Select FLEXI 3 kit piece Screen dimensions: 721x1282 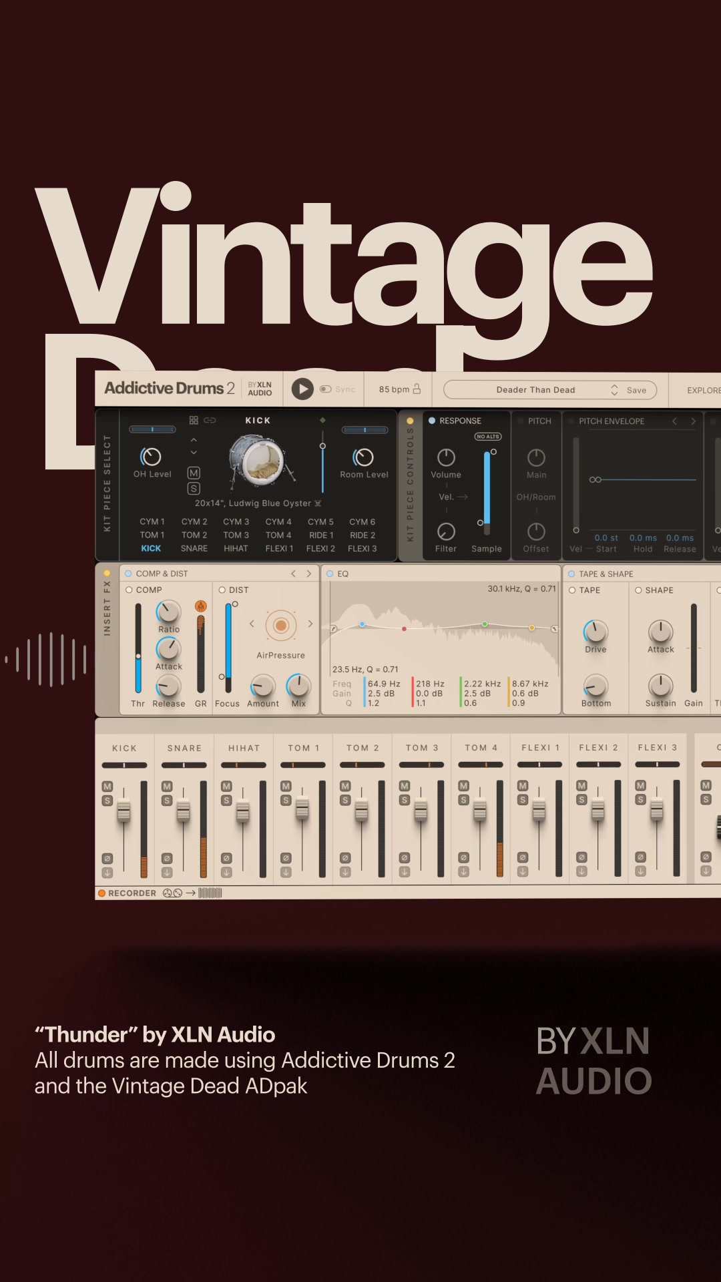click(x=362, y=548)
